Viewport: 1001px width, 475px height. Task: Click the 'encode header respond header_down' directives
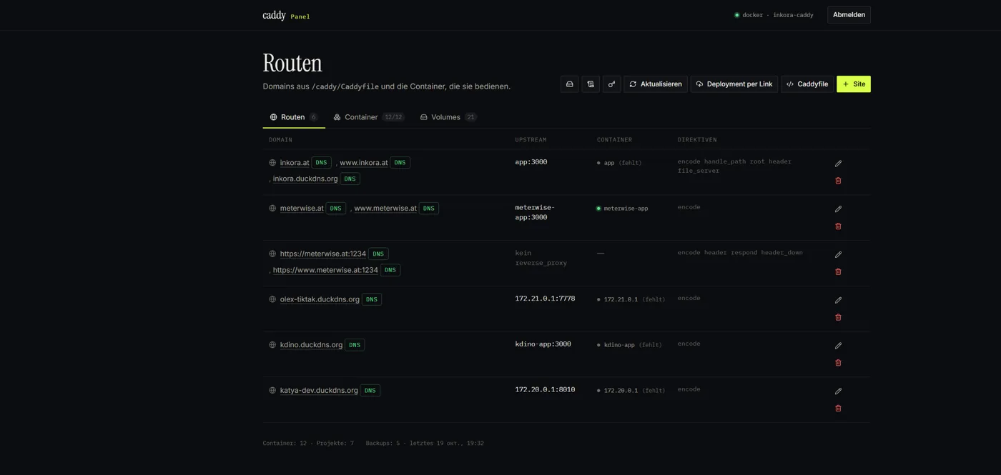click(740, 253)
